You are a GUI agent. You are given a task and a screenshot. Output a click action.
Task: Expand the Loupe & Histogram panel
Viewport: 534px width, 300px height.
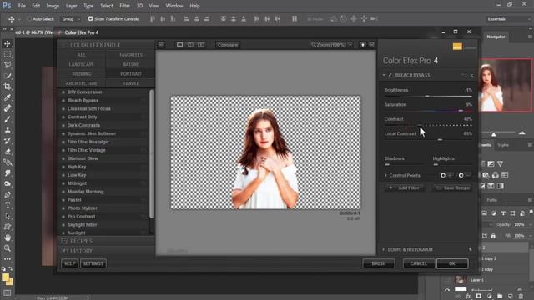pyautogui.click(x=384, y=250)
